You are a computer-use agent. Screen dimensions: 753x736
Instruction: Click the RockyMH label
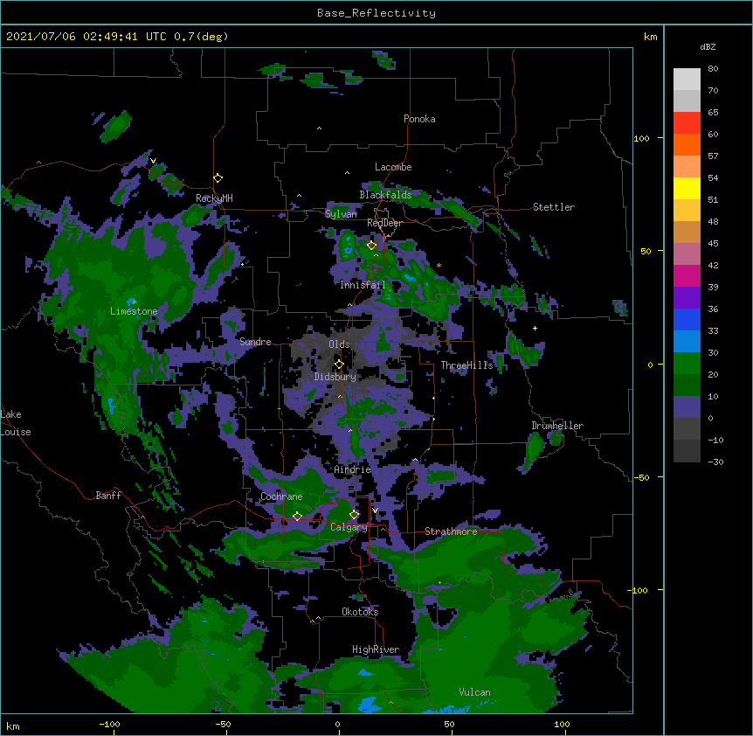coord(214,198)
